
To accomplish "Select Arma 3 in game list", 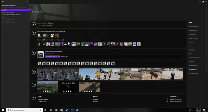I will click(x=15, y=10).
